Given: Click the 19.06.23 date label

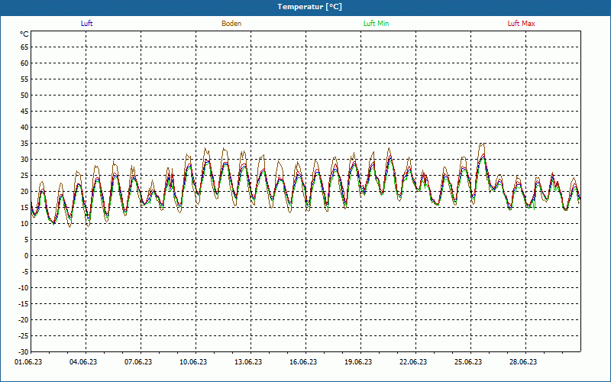Looking at the screenshot, I should click(358, 362).
